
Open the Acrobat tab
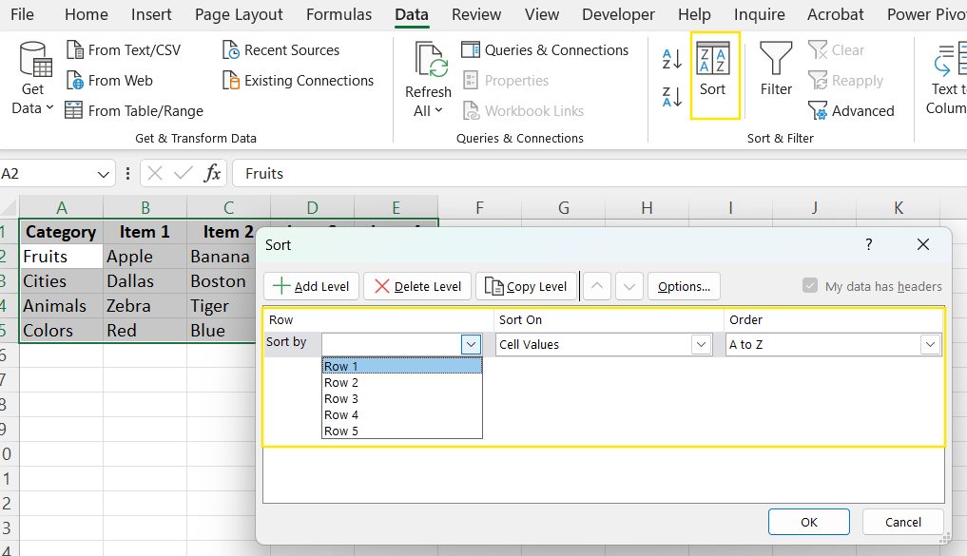pos(836,14)
